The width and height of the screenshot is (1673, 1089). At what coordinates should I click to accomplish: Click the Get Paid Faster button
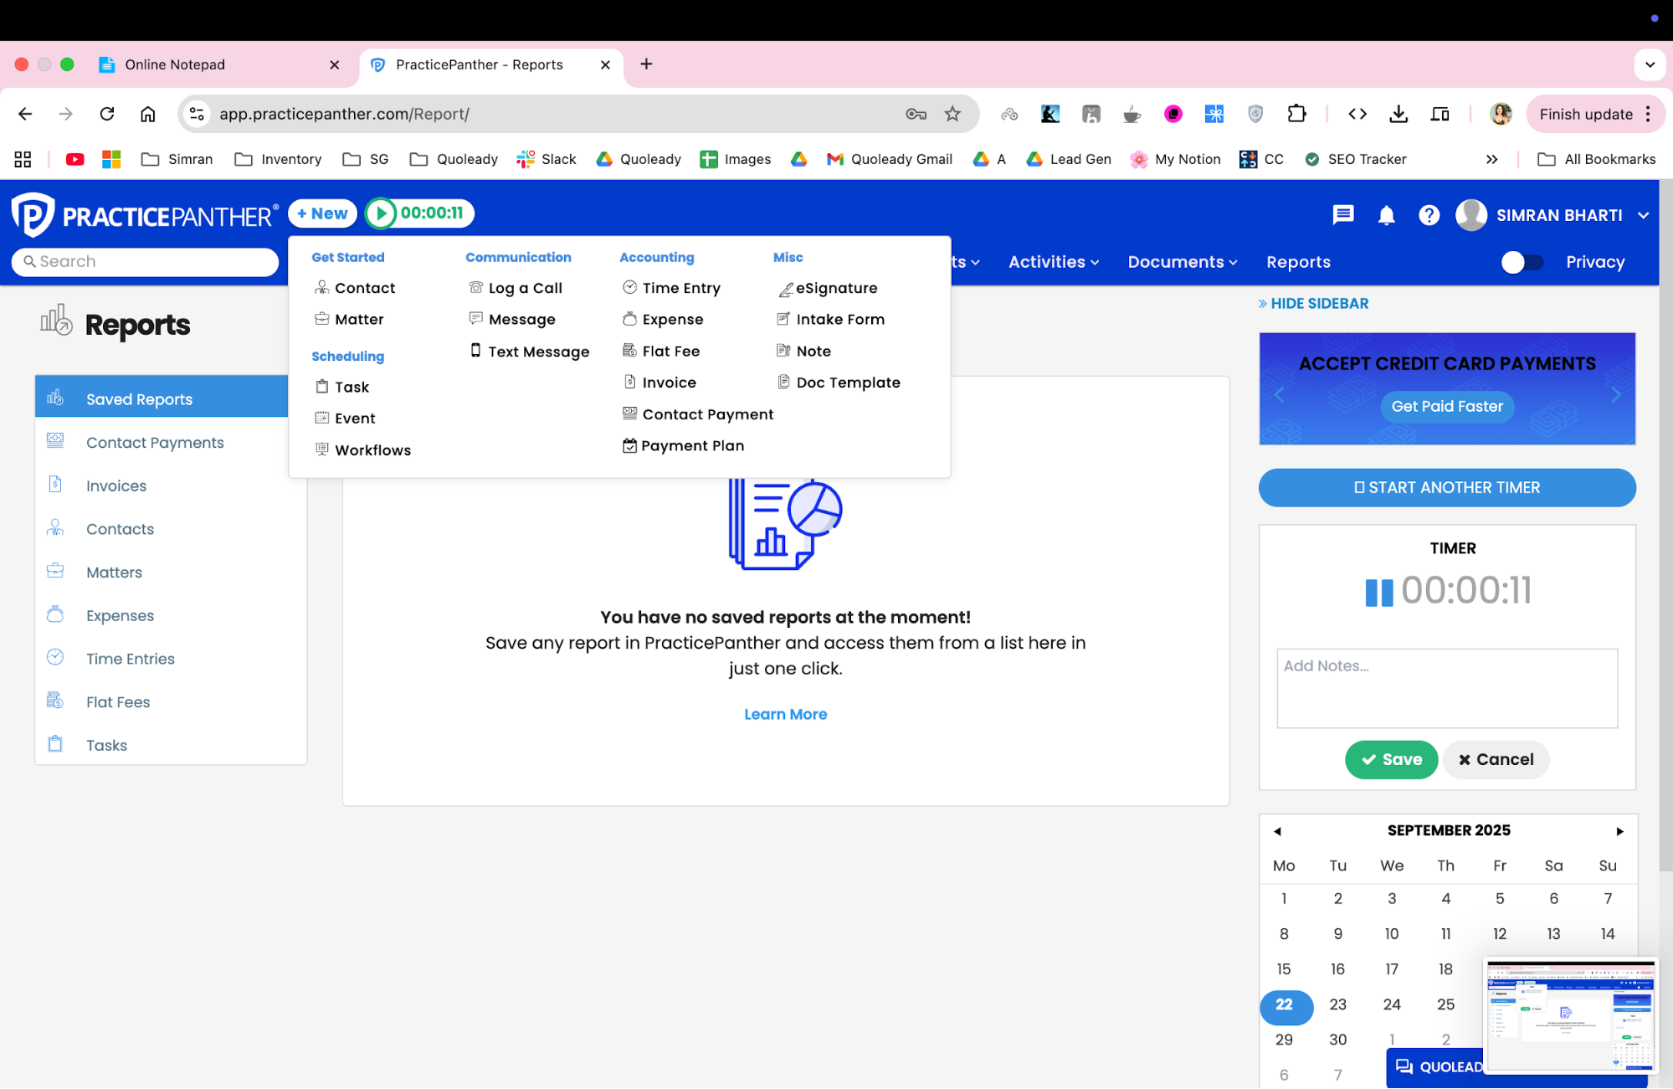(x=1446, y=407)
